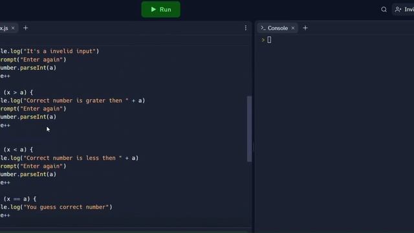
Task: Click "Enter again" under the invalid input line
Action: point(41,60)
